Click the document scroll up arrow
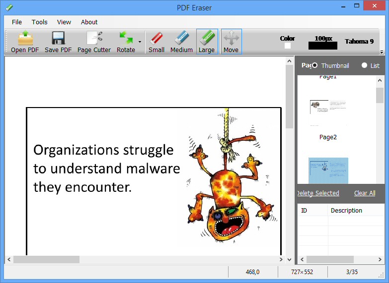 tap(289, 61)
